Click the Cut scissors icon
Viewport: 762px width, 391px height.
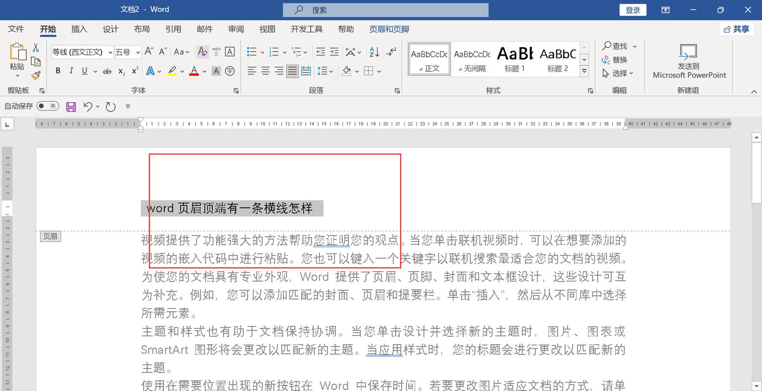[x=36, y=48]
